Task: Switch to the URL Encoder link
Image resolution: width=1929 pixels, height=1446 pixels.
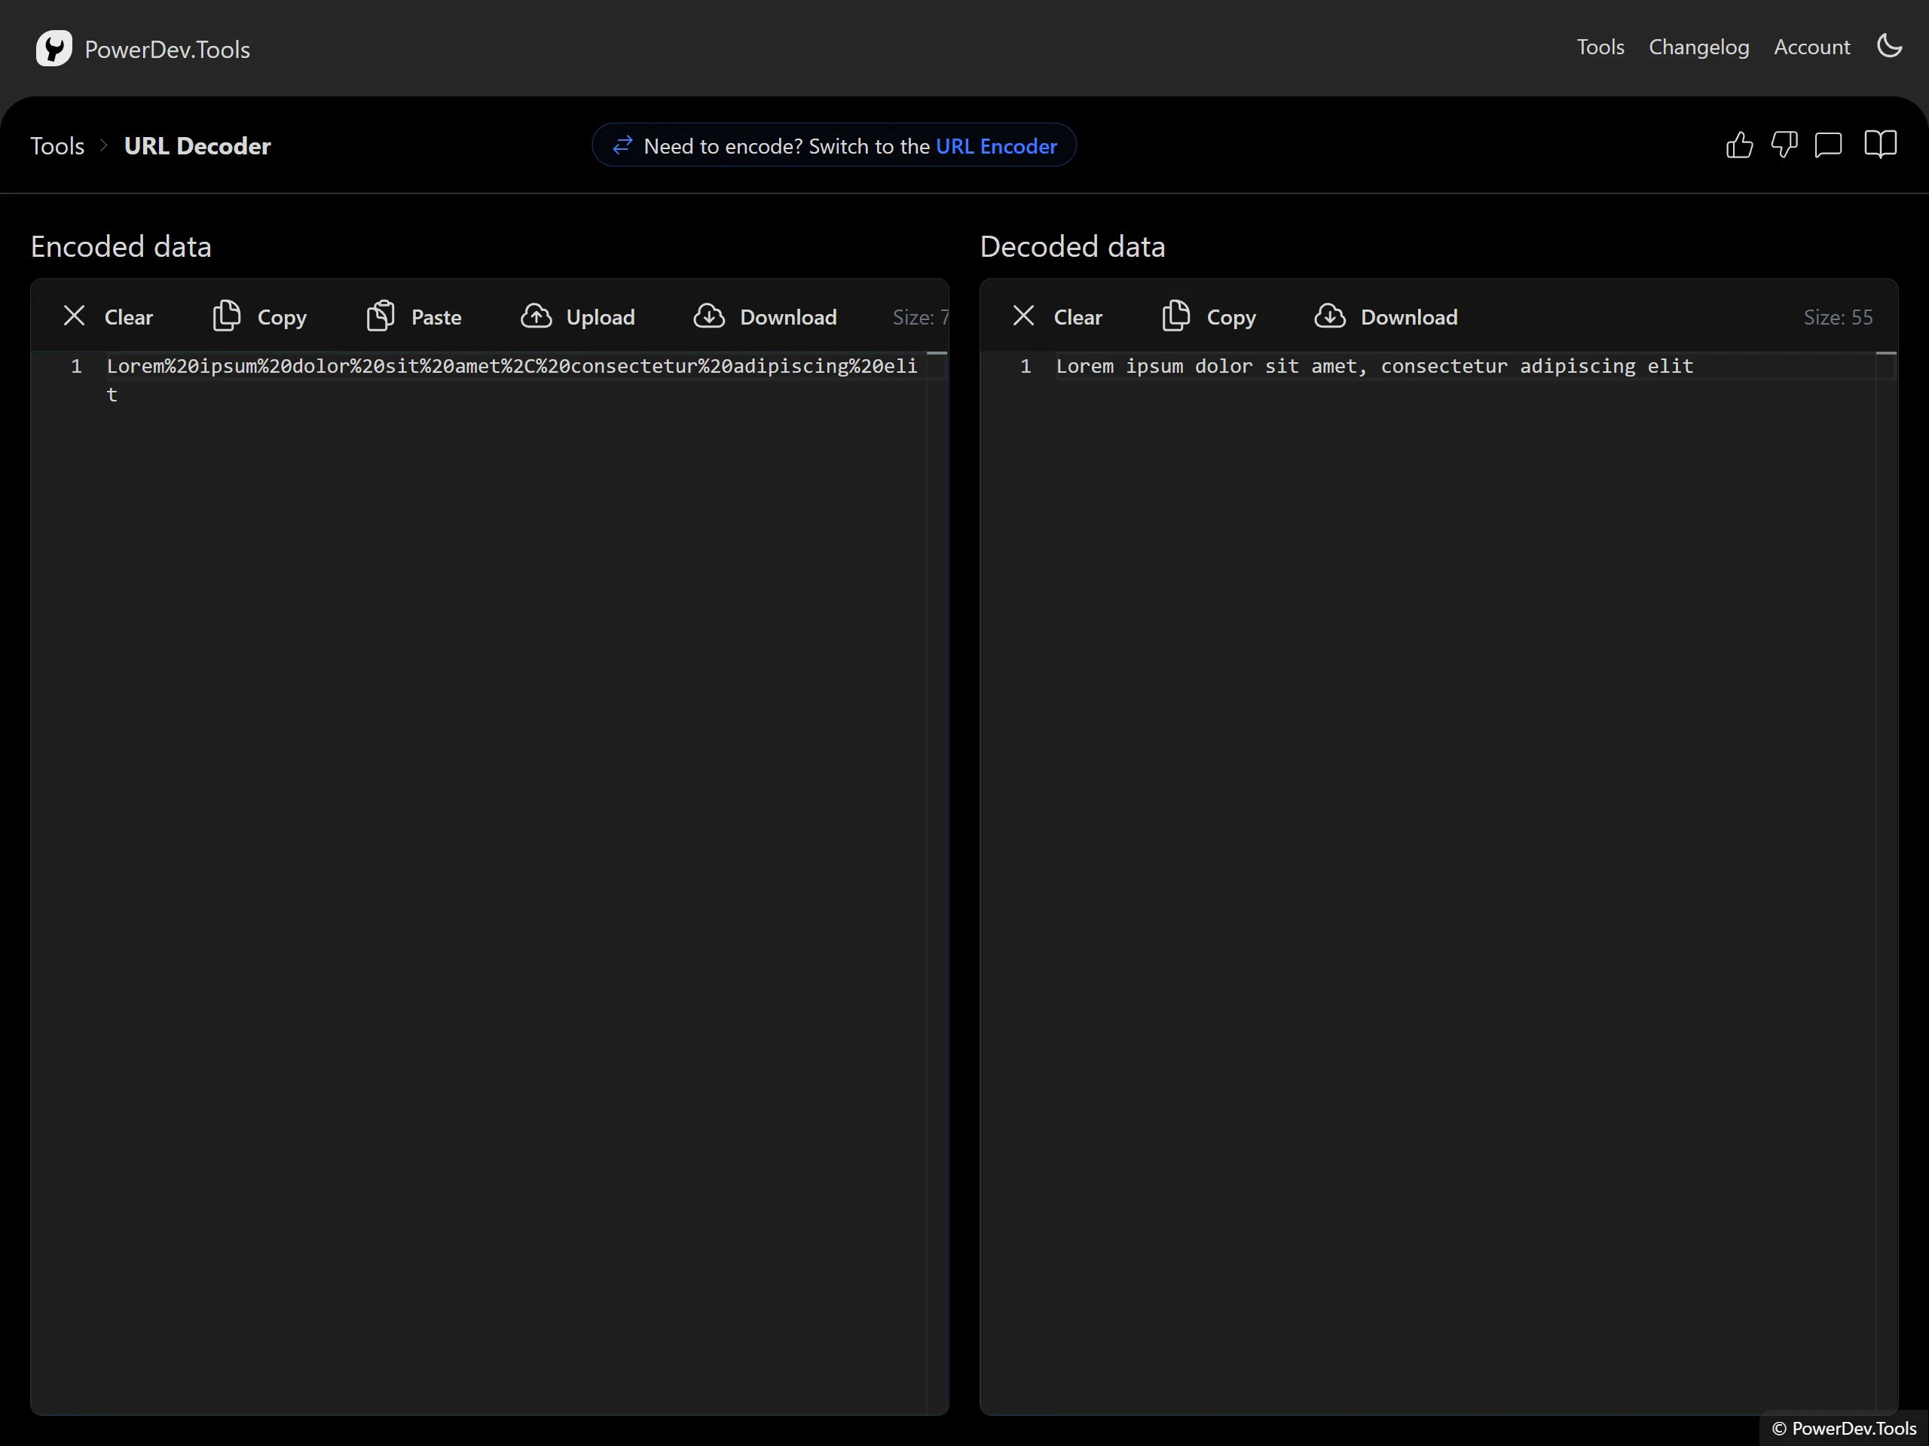Action: 996,145
